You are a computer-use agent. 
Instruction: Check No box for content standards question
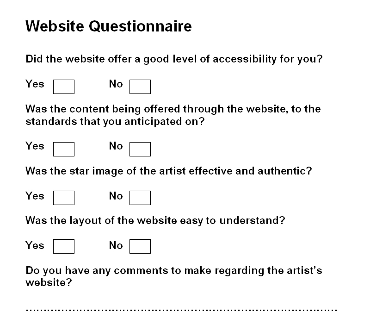click(140, 149)
